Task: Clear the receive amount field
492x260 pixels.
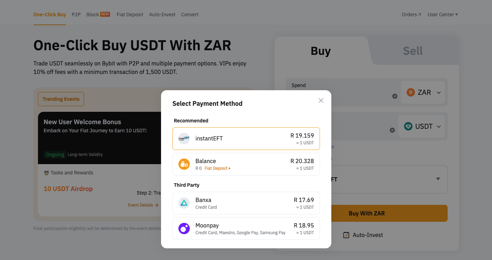Action: pos(392,130)
